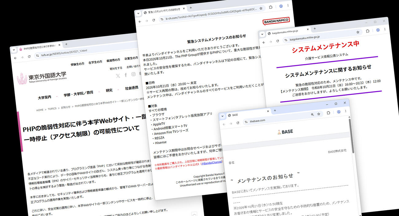Viewport: 399px width, 216px height.
Task: Click the BANDAI NAMCO logo
Action: point(276,21)
